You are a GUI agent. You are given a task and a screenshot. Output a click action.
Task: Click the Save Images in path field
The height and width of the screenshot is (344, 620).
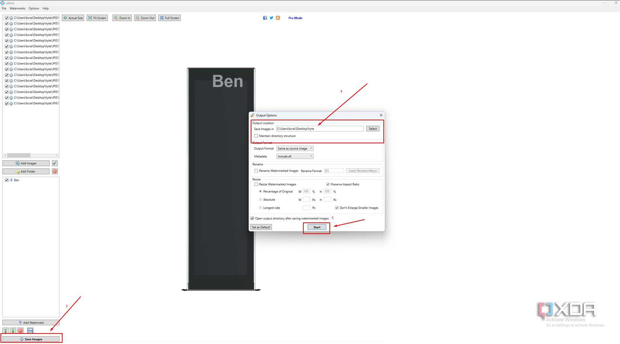pyautogui.click(x=320, y=129)
